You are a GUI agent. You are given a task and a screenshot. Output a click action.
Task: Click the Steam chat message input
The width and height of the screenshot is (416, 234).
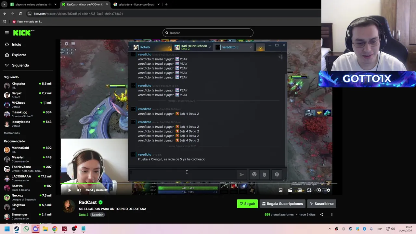point(183,175)
